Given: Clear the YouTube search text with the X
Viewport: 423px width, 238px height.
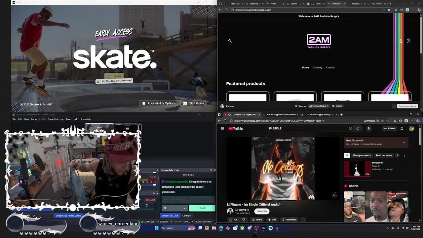Looking at the screenshot, I should coord(350,129).
